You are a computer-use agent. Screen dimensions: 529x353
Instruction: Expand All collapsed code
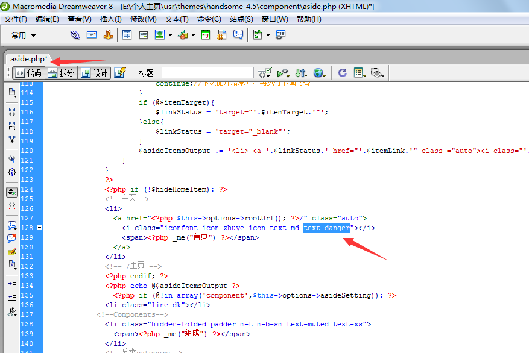12,139
